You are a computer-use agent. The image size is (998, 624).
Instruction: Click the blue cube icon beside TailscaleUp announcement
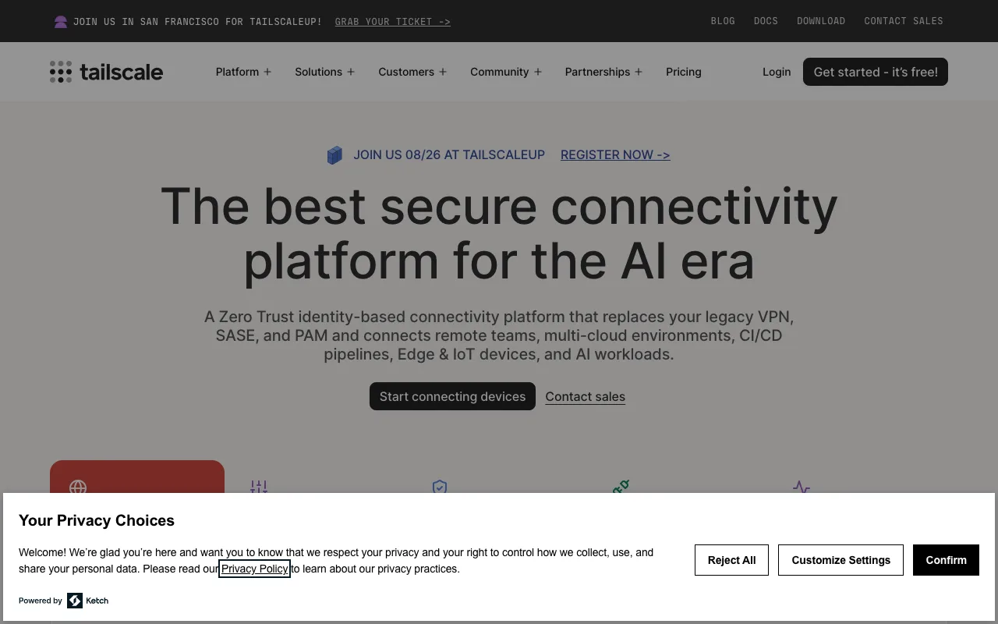334,155
